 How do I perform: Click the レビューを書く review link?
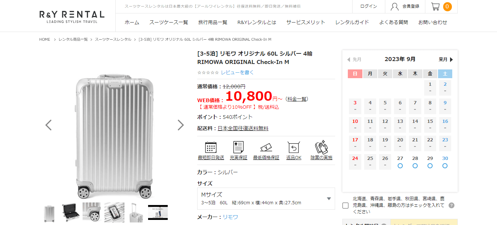pos(237,72)
